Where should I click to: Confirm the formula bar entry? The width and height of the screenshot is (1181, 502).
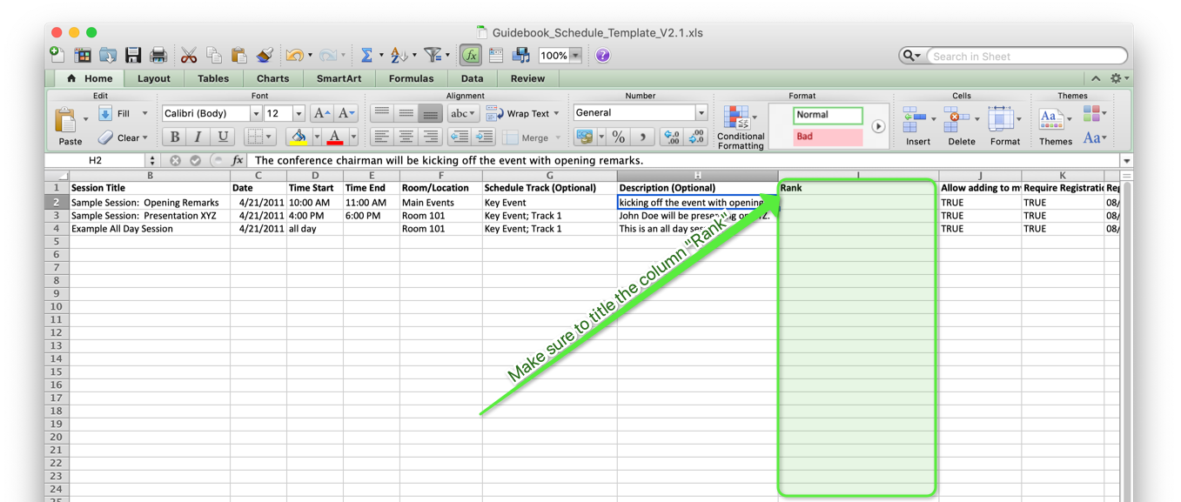coord(195,161)
